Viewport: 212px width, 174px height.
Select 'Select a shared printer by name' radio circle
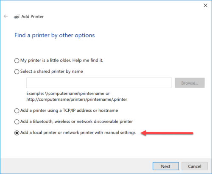click(17, 72)
